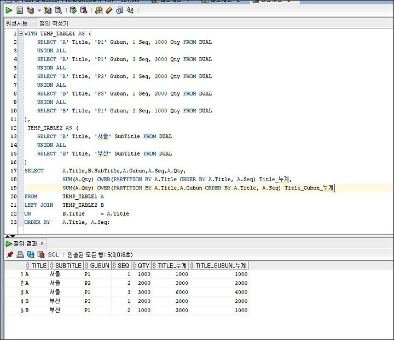
Task: Sort by the SEQ column header
Action: tap(121, 266)
